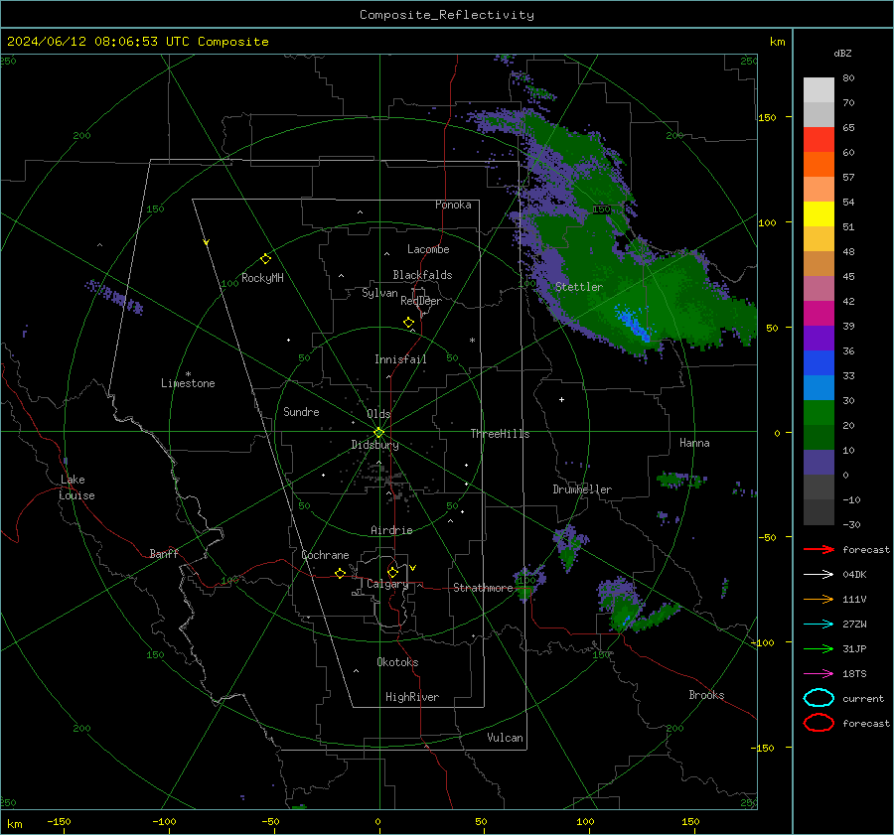The height and width of the screenshot is (835, 894).
Task: Click the magenta 18TS arrow icon
Action: click(x=819, y=674)
